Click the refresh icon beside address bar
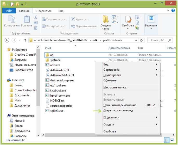178x145 pixels. click(x=142, y=40)
